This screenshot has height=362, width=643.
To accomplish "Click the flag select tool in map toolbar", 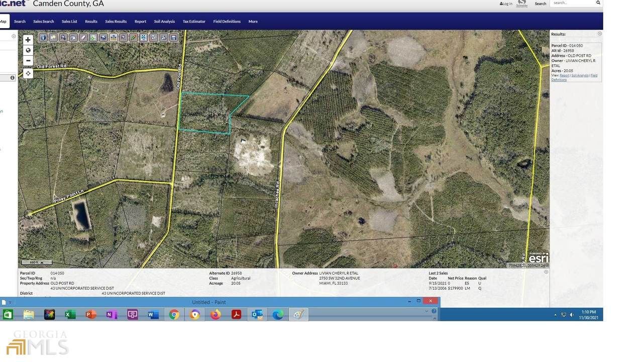I will [x=53, y=37].
